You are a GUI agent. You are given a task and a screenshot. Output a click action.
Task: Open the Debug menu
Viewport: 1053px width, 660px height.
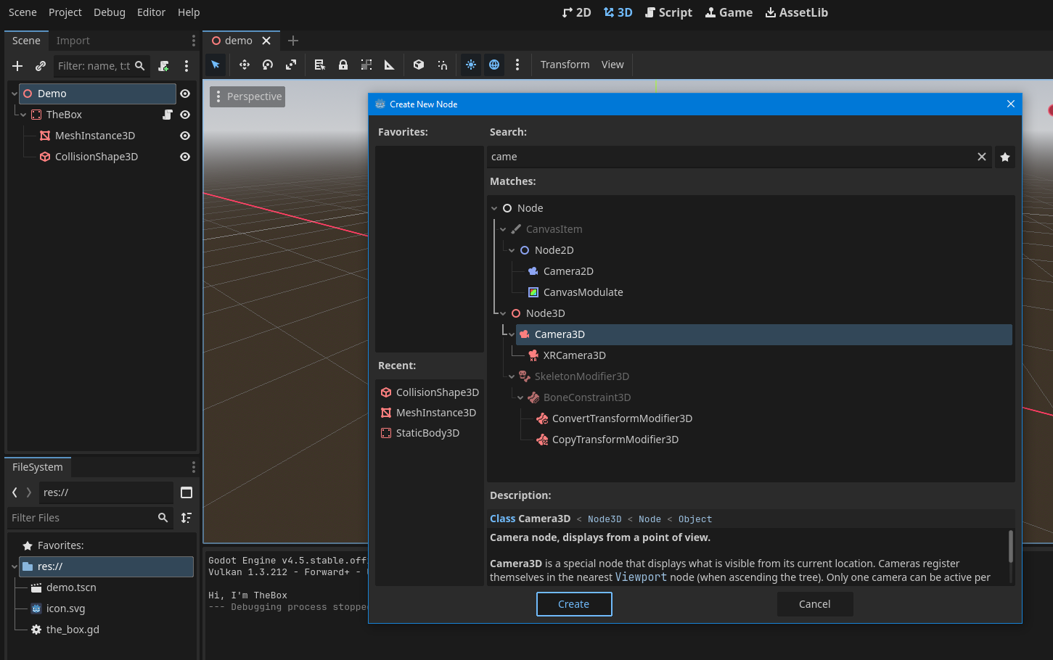point(109,12)
